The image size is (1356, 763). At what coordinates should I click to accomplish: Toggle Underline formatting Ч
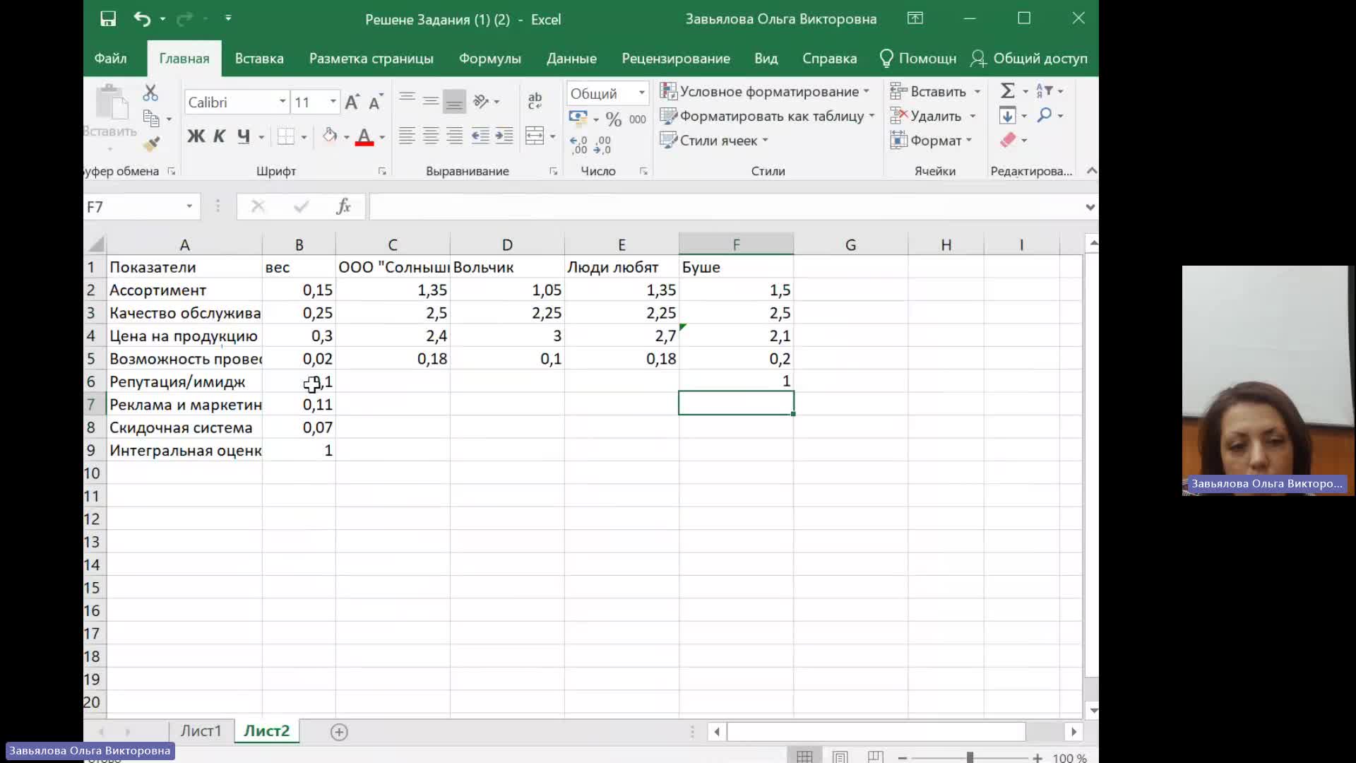click(x=244, y=136)
